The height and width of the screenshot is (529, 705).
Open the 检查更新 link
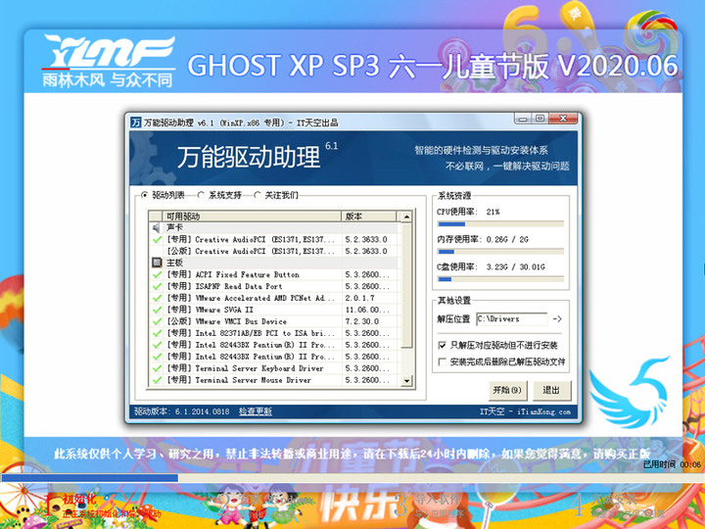[x=256, y=411]
